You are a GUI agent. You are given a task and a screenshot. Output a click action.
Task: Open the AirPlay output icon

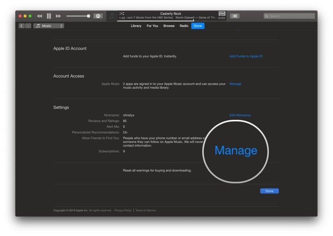[98, 16]
